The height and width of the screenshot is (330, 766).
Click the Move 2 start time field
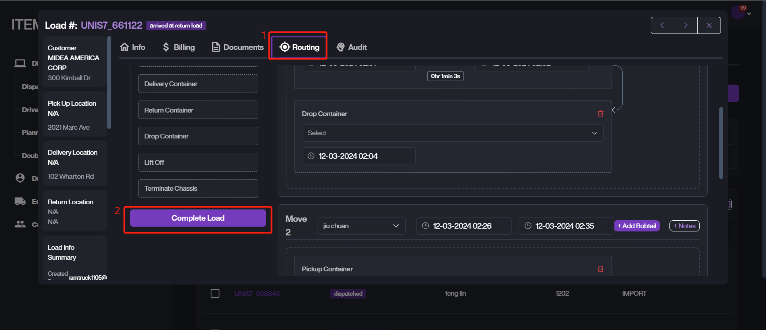tap(463, 226)
